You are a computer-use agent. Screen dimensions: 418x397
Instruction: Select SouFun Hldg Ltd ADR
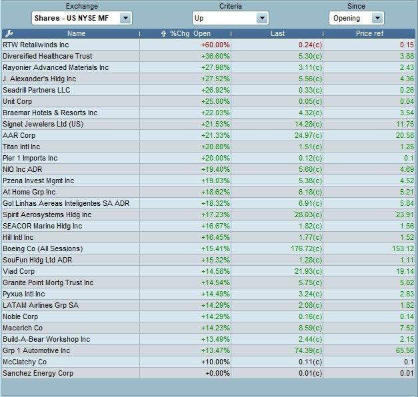point(37,260)
